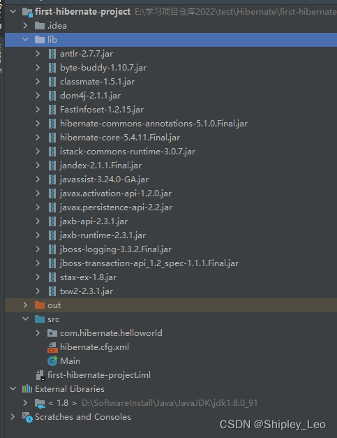Screen dimensions: 337x438
Task: Click the first-hibernate-project.iml file icon
Action: point(40,375)
